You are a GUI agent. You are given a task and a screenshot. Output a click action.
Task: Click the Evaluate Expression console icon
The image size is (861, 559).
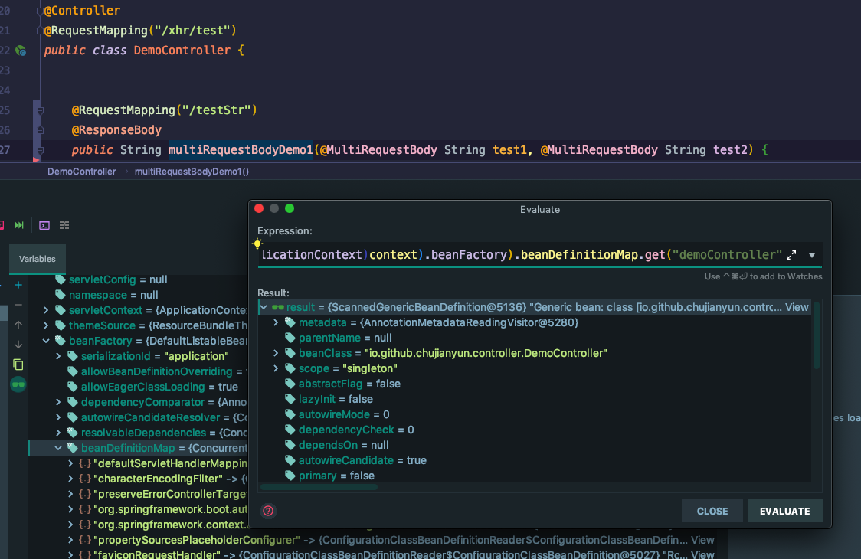44,225
